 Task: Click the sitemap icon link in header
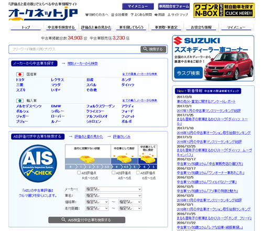[178, 15]
